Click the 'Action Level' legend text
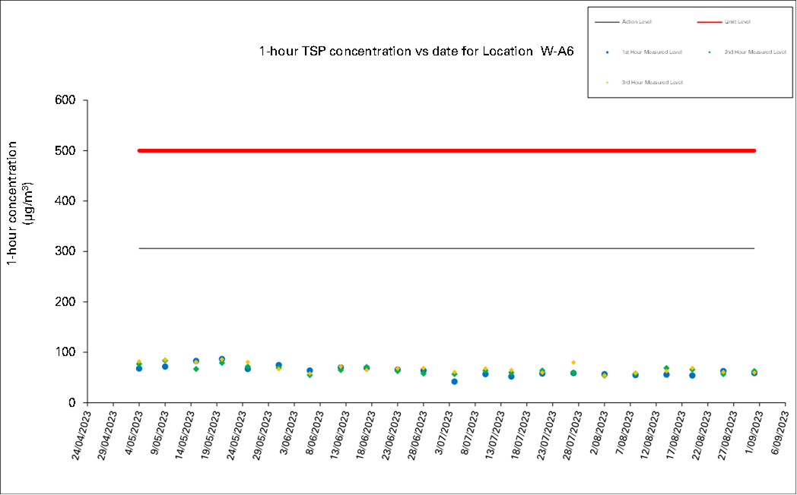The width and height of the screenshot is (797, 495). click(x=637, y=22)
